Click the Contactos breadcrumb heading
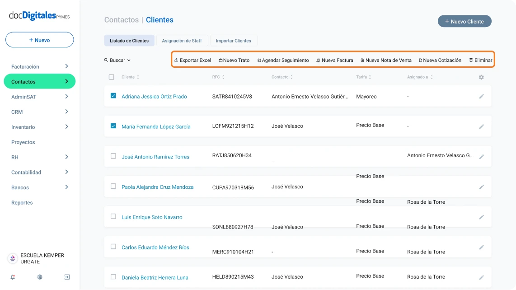The height and width of the screenshot is (290, 516). pos(122,20)
